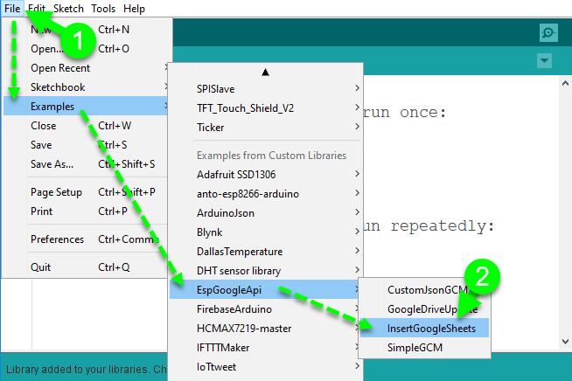Expand the SPISlave examples submenu
Screen dimensions: 572x381
pos(266,89)
